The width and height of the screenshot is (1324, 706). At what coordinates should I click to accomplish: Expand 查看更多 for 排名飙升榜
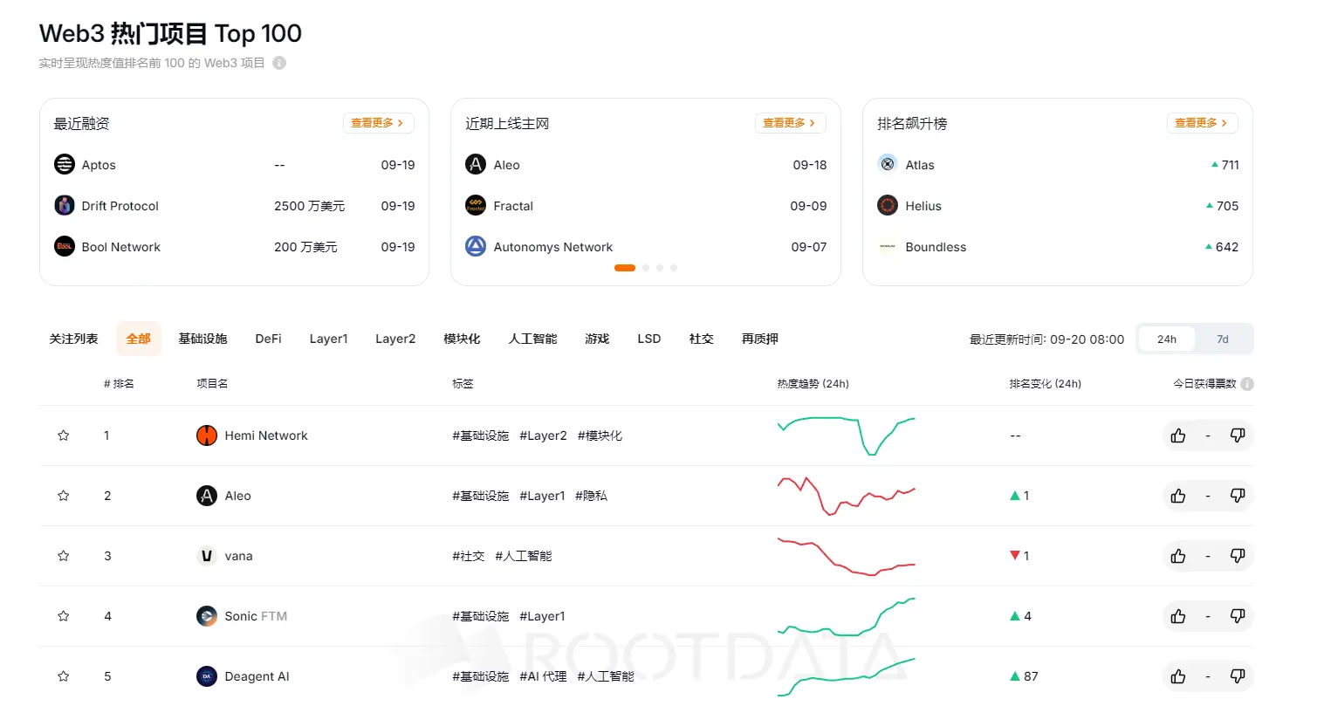[1202, 123]
